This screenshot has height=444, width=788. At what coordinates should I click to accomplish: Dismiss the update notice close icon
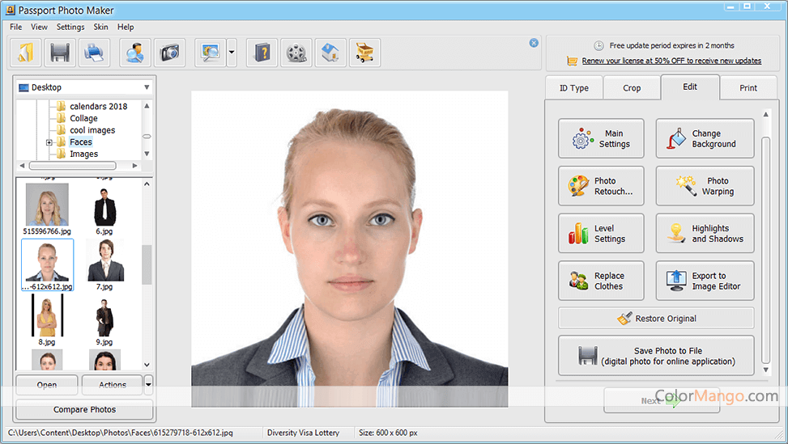pyautogui.click(x=534, y=43)
